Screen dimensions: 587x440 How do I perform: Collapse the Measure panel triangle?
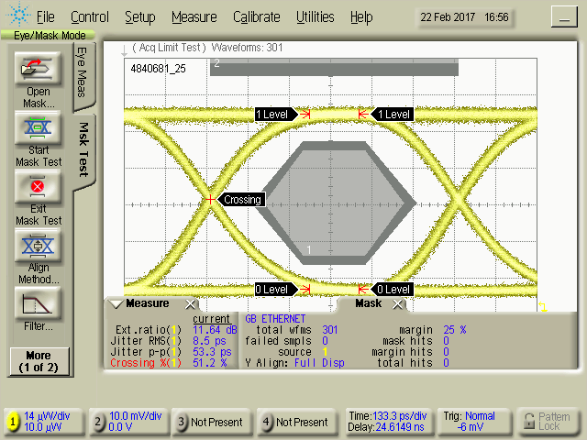116,303
